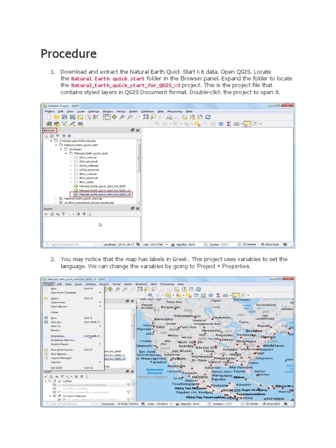This screenshot has width=336, height=448.
Task: Select Natural_Earth_quick_start_for_QGIS_v2 project in Browser
Action: [102, 190]
